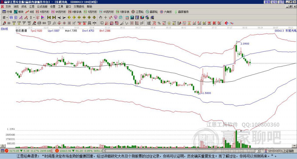Open the T数字表 tool

pyautogui.click(x=123, y=12)
